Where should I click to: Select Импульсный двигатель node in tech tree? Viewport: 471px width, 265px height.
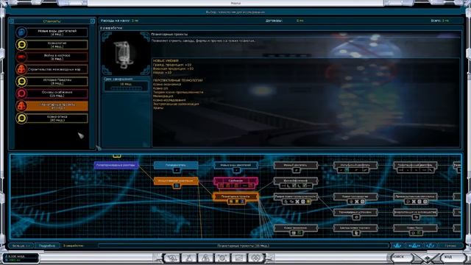coord(355,165)
